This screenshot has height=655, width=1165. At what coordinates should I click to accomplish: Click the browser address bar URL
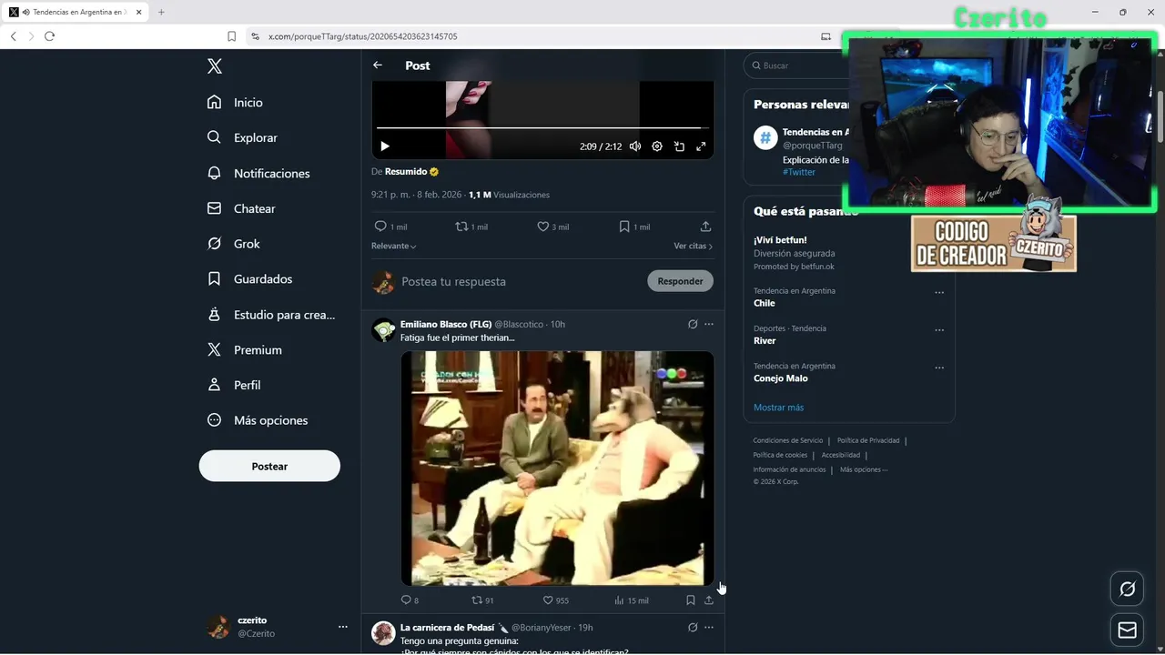pyautogui.click(x=363, y=36)
